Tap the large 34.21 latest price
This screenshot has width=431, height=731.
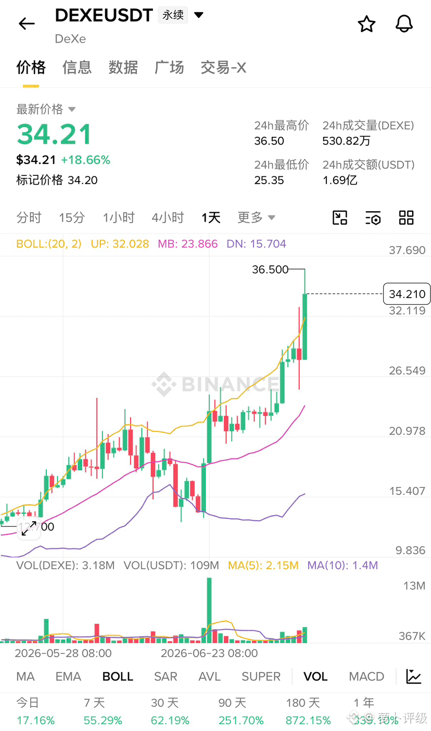[54, 134]
